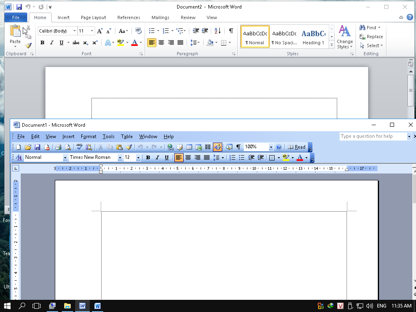Click 'Type a question for help' box
The width and height of the screenshot is (416, 312).
pyautogui.click(x=373, y=136)
